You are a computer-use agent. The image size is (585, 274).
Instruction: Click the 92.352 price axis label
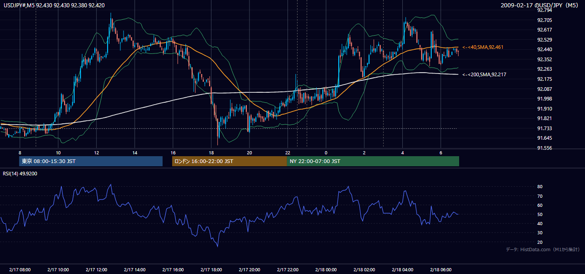tap(545, 59)
